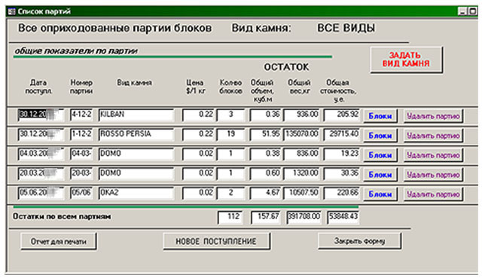Click batch number field 1-12-2

pos(81,134)
